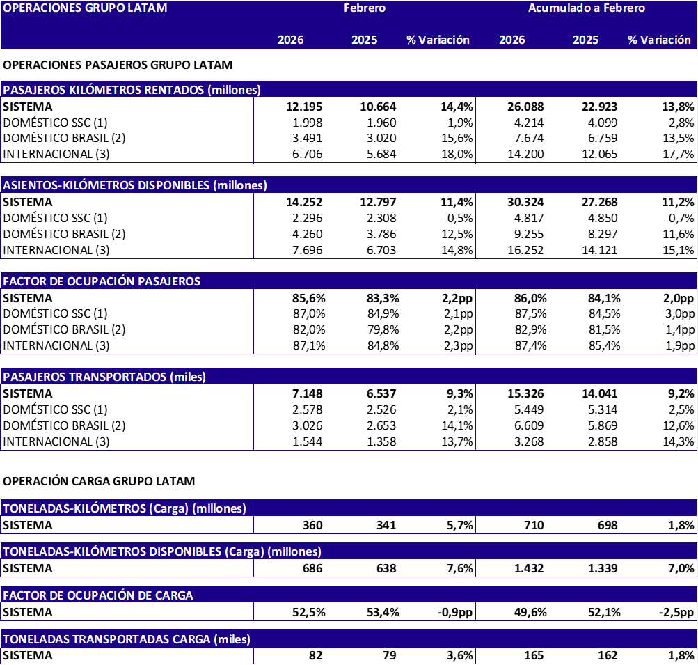Click the ASIENTOS-KILÓMETROS DISPONIBLES section header
Screen dimensions: 698x665
[135, 185]
